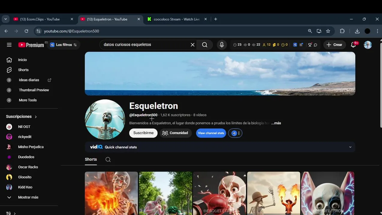Click the vidIQ blue logo in the stats bar
Screen dimensions: 382x215
pos(295,45)
